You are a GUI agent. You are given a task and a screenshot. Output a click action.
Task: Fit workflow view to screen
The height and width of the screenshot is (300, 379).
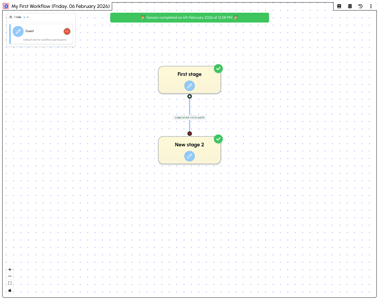click(x=10, y=283)
